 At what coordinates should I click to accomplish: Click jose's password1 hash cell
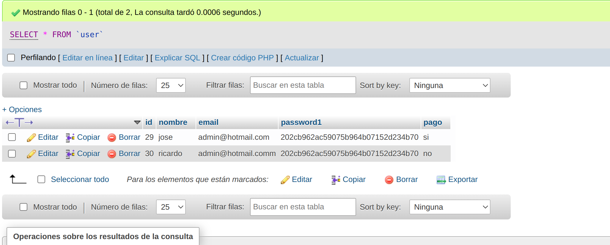350,137
